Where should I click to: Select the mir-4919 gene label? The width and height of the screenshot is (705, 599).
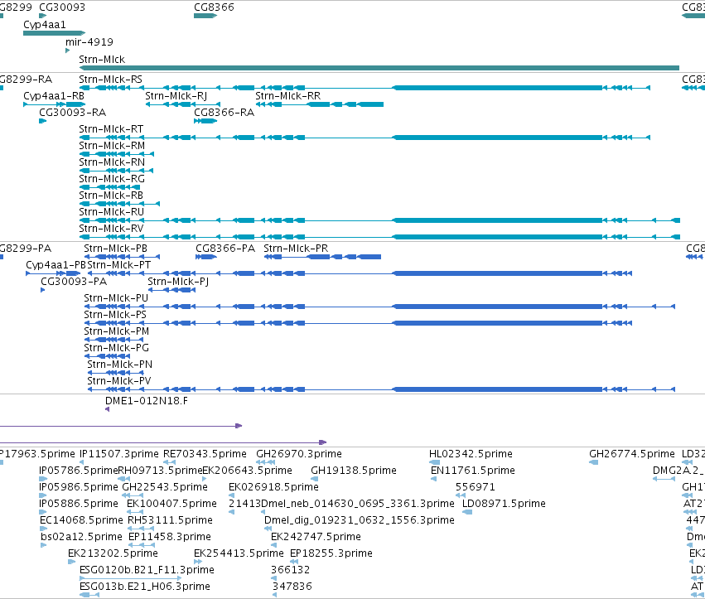89,41
